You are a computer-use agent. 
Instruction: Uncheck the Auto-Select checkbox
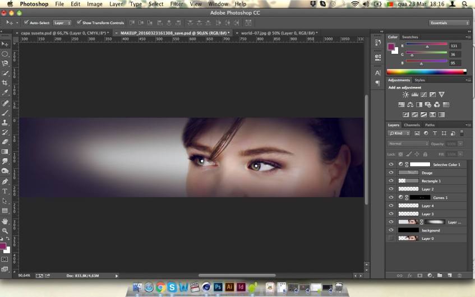coord(26,23)
